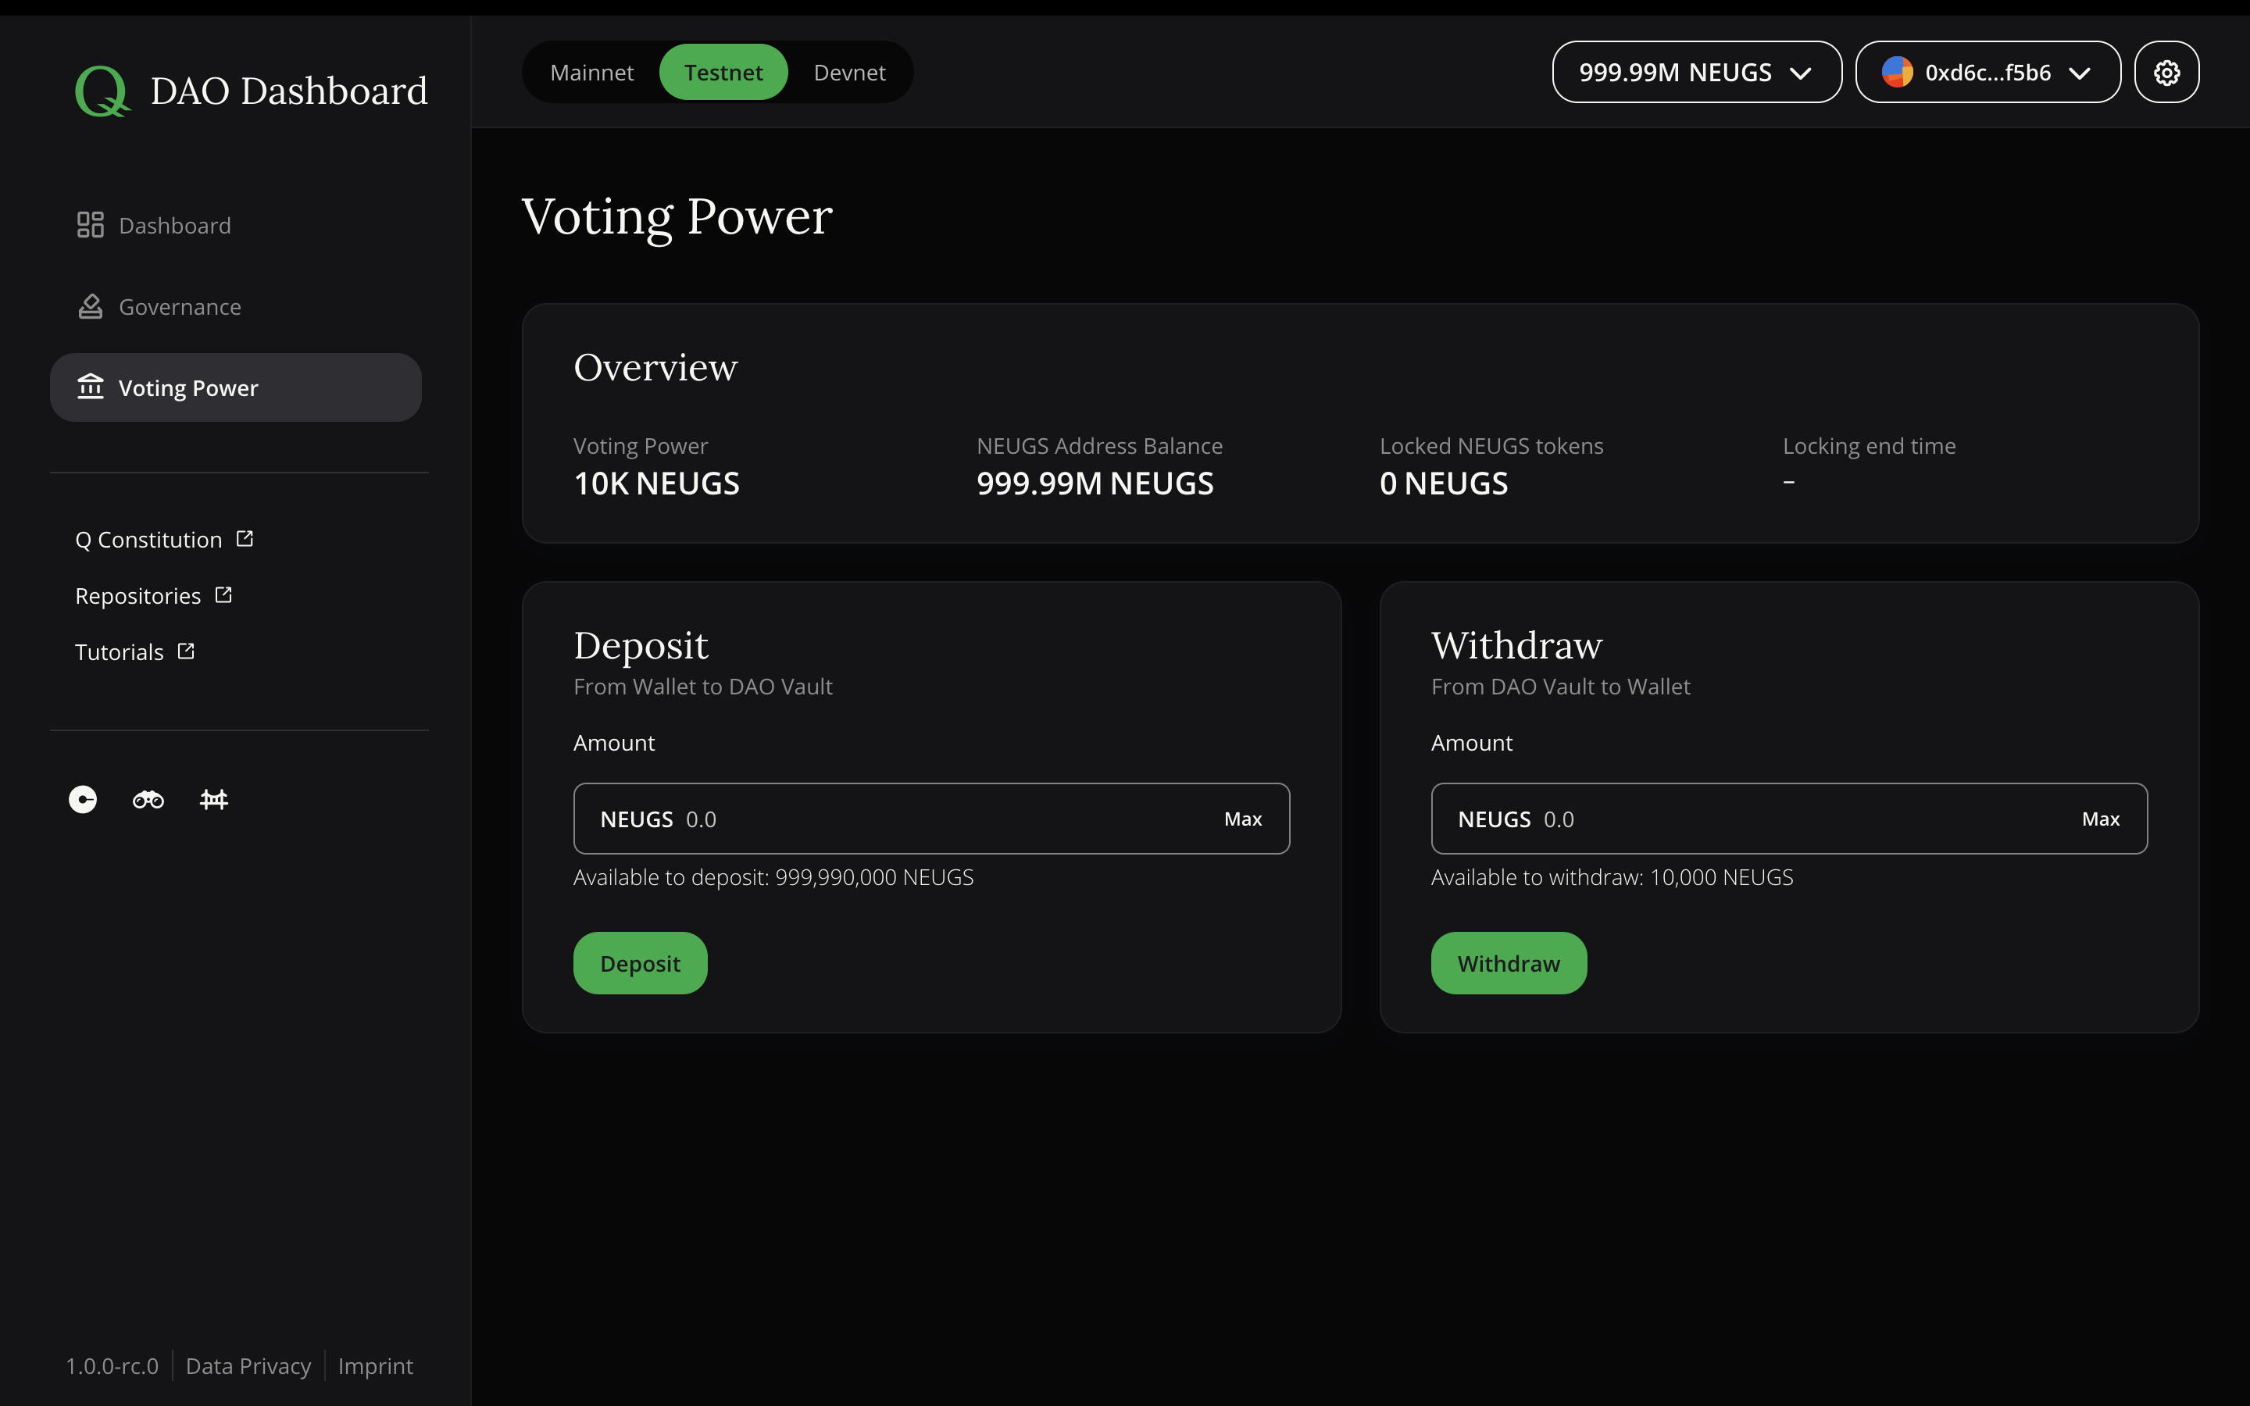
Task: Select Testnet toggle button
Action: coord(724,71)
